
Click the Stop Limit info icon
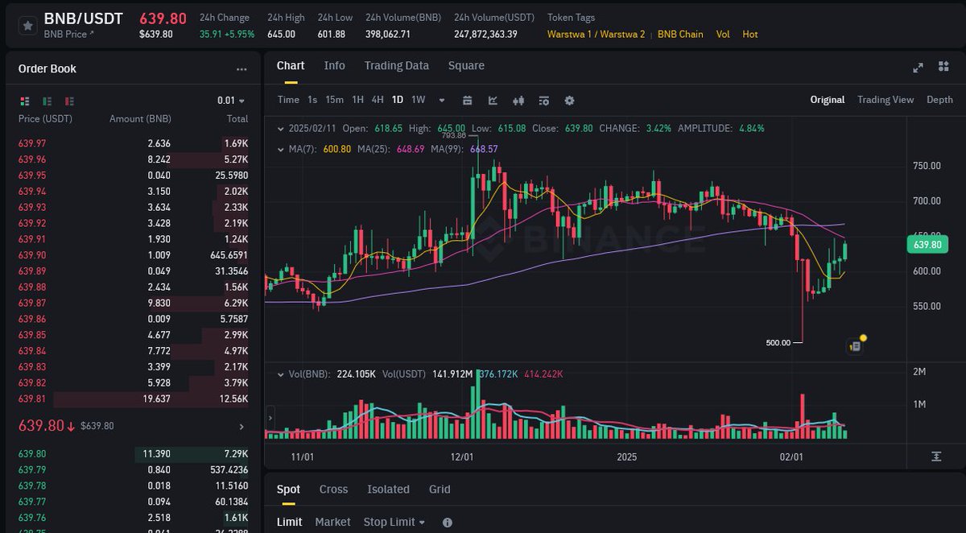(448, 522)
